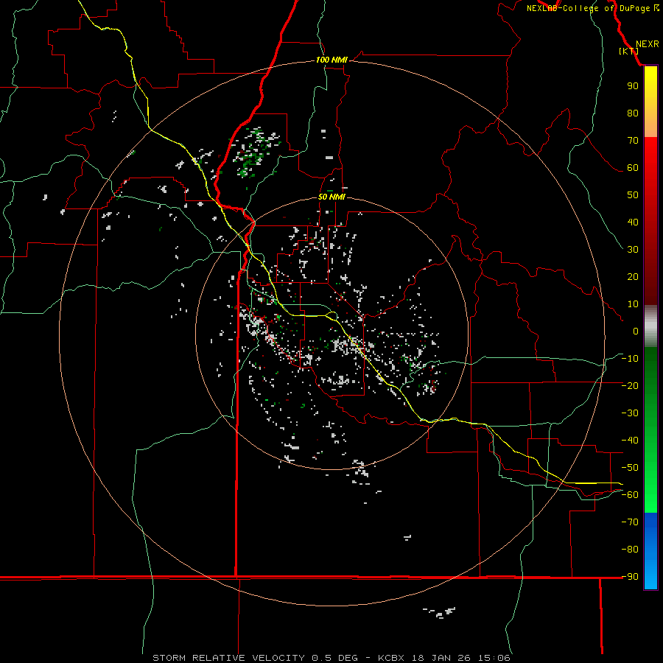This screenshot has height=663, width=663.
Task: Click the -40 scale label
Action: coord(630,441)
